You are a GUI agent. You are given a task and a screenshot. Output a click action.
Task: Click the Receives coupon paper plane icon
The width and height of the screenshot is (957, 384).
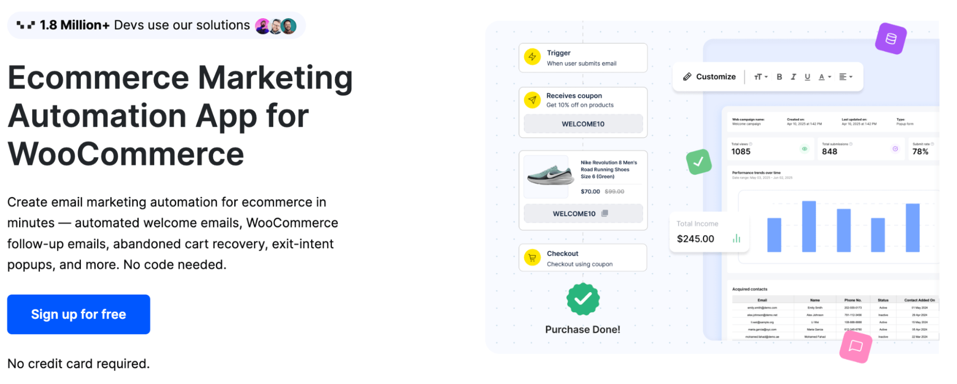[532, 100]
